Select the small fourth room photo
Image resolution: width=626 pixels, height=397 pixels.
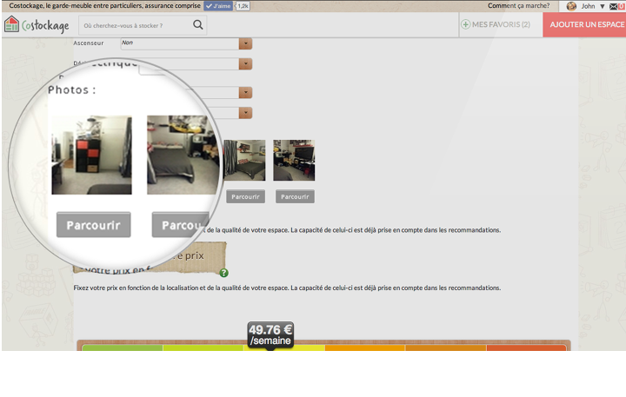tap(294, 160)
